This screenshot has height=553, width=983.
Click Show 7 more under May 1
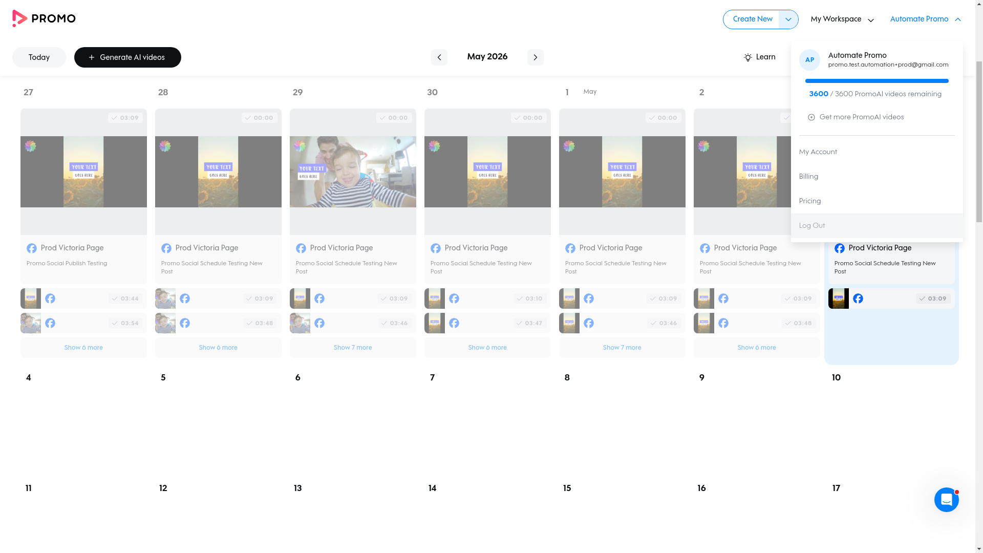pyautogui.click(x=622, y=348)
